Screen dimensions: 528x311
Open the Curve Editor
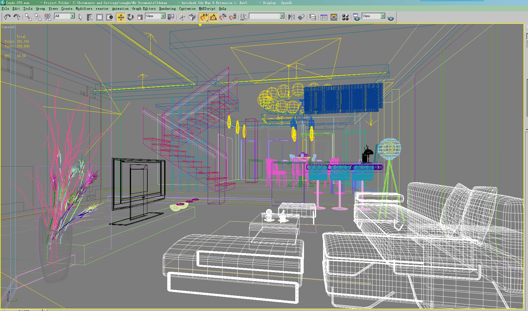point(324,17)
